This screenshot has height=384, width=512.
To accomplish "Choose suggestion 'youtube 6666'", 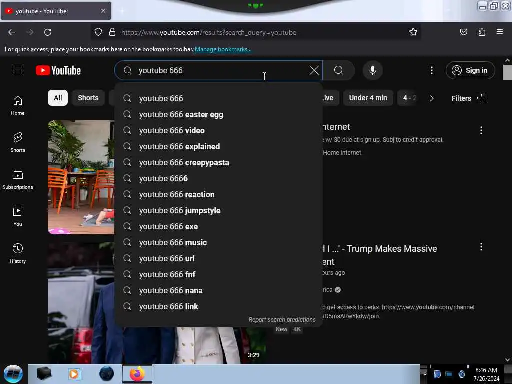I will coord(218,178).
